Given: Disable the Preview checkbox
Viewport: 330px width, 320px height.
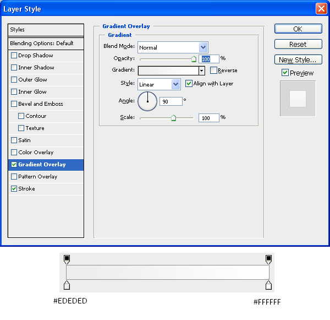Looking at the screenshot, I should 285,73.
